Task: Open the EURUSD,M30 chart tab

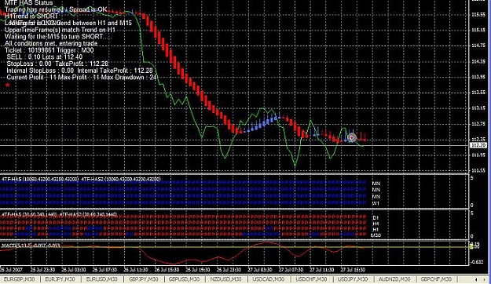Action: tap(101, 279)
